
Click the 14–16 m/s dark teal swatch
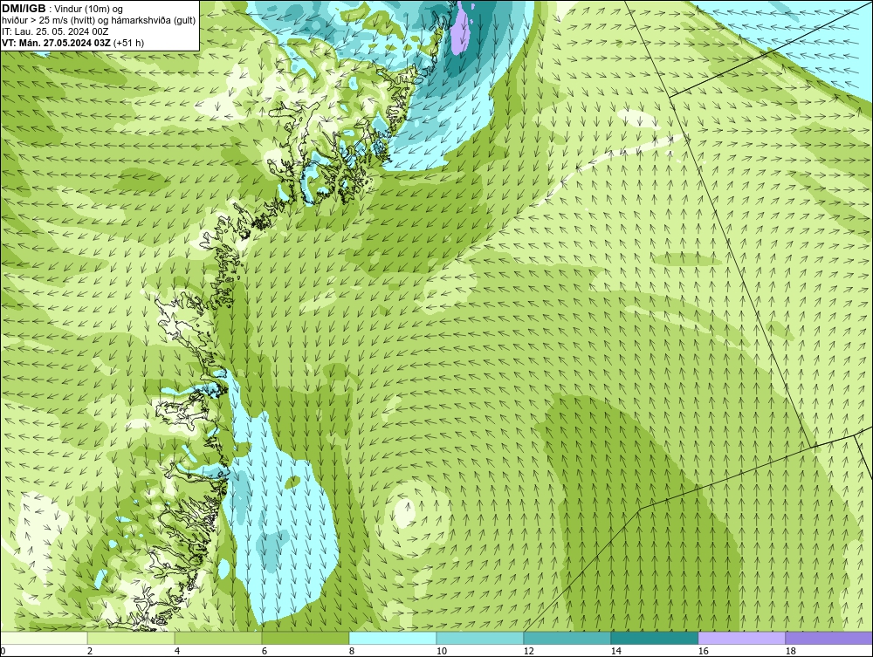tap(654, 638)
